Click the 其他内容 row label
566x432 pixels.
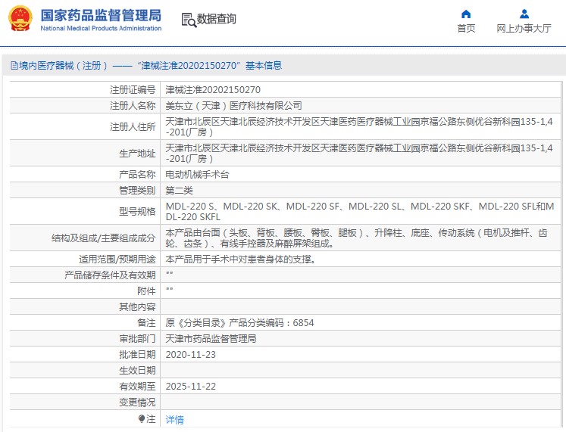coord(137,307)
